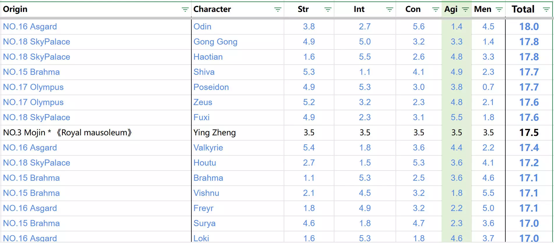Click the Agi column filter icon
This screenshot has width=554, height=243.
click(x=465, y=10)
